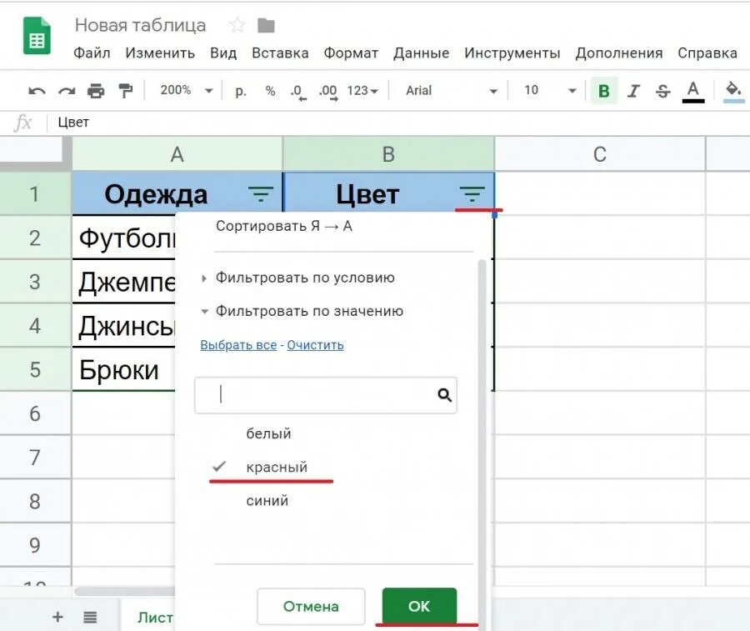
Task: Select the Брюки cell
Action: tap(123, 370)
